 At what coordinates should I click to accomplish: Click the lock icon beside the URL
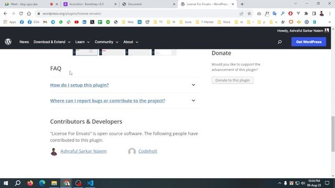(x=39, y=14)
